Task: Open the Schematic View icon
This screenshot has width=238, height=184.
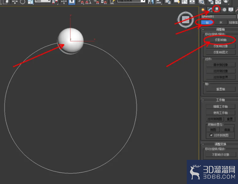Action: coord(192,2)
